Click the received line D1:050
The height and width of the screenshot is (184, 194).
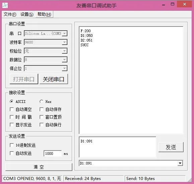pyautogui.click(x=86, y=36)
